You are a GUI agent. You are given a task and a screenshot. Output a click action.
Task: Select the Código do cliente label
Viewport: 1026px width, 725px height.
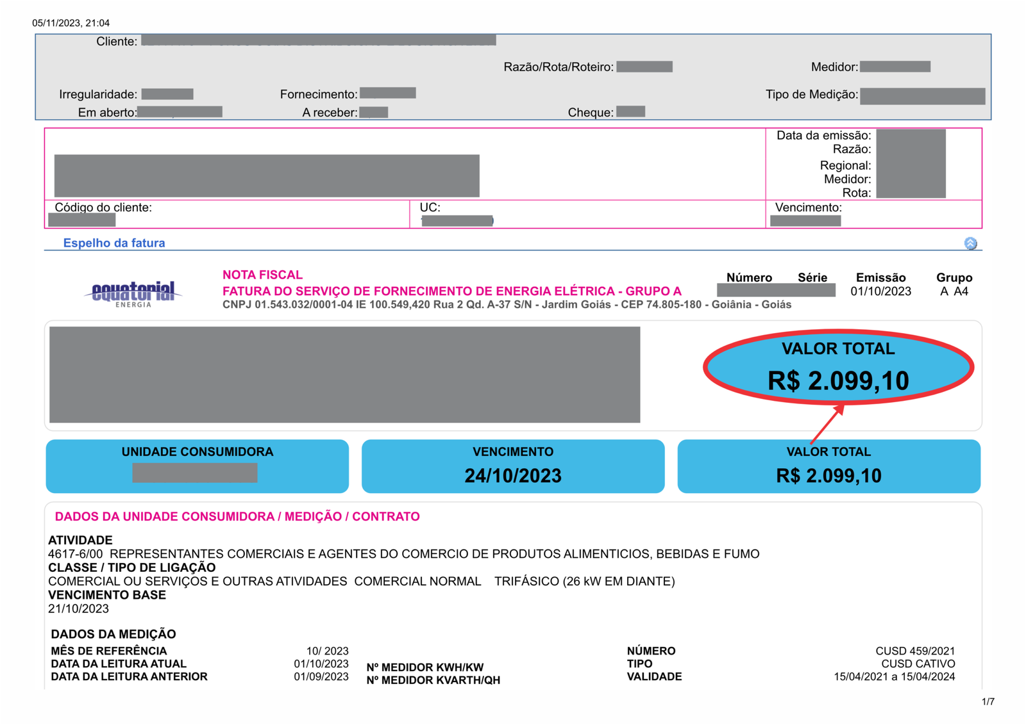[103, 208]
